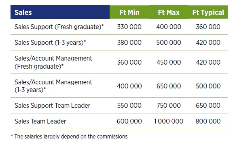Viewport: 233px width, 153px height.
Task: Click the 800 000 typical salary value
Action: coord(208,121)
